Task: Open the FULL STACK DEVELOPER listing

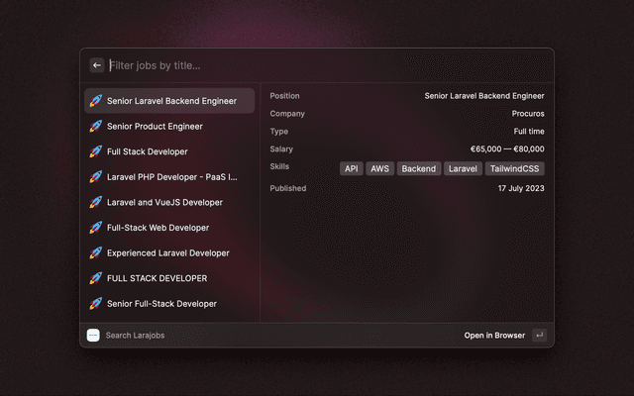Action: coord(157,278)
